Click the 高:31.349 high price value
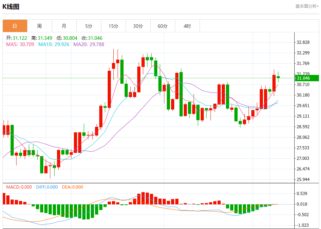 coord(42,38)
